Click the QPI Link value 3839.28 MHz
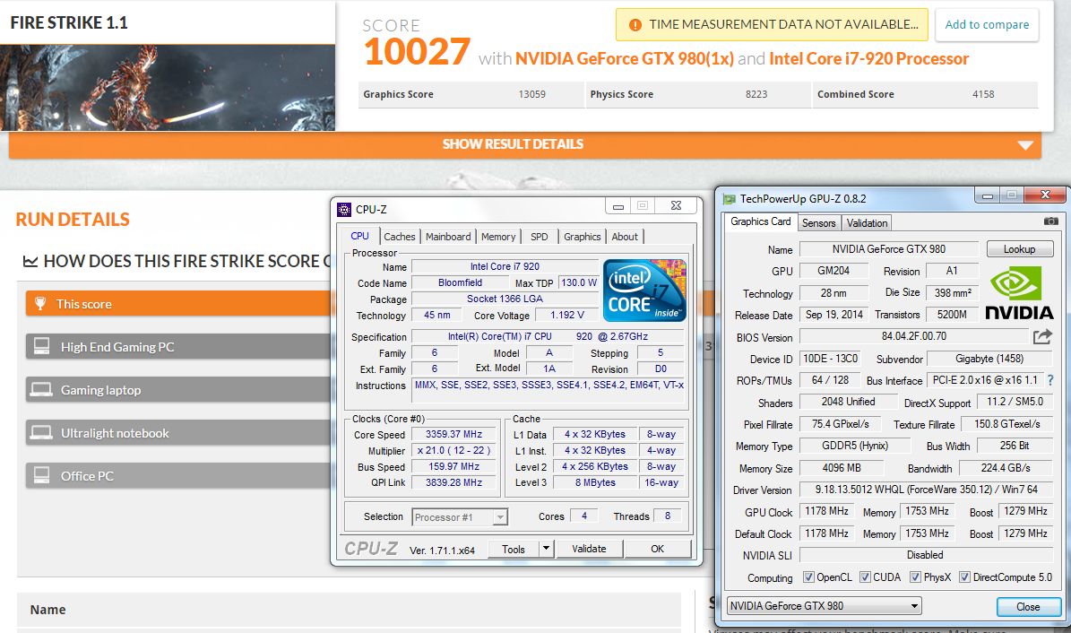 pyautogui.click(x=453, y=482)
